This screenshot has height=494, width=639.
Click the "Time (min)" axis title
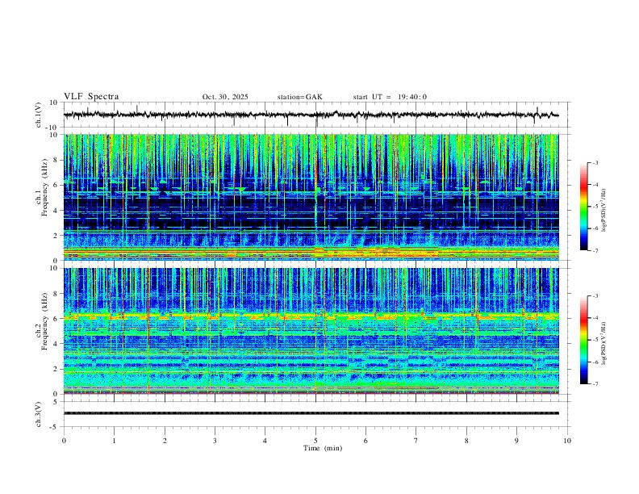(x=323, y=448)
